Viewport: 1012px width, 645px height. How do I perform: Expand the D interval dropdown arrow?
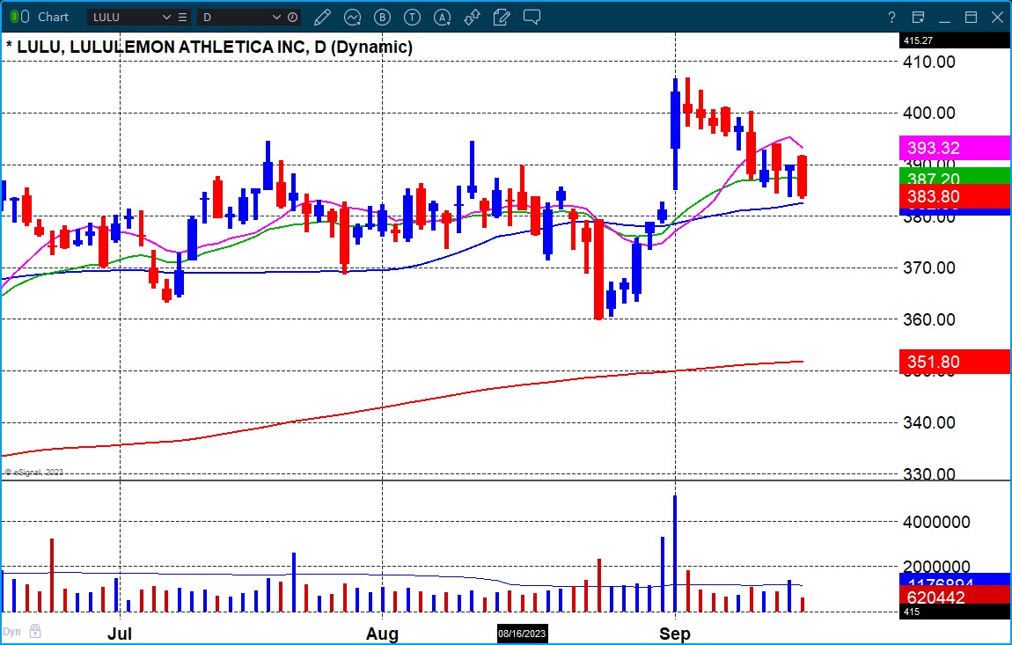(277, 18)
